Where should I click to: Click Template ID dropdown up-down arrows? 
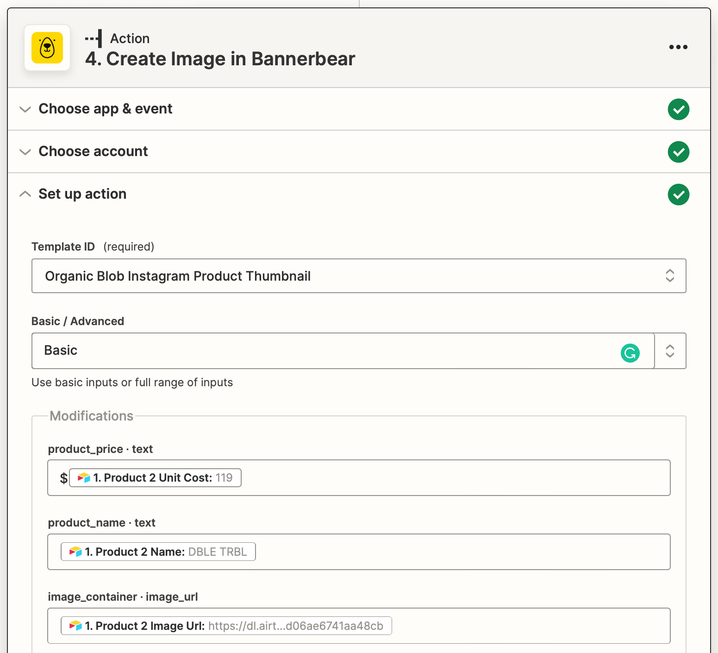click(x=669, y=276)
